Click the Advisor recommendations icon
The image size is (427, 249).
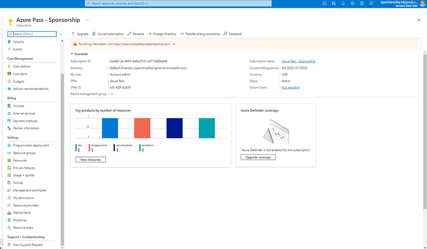[9, 89]
